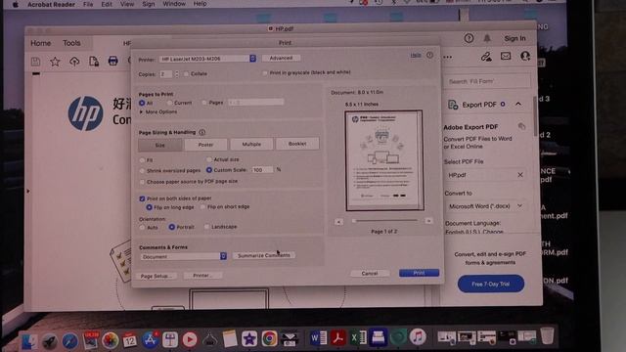The width and height of the screenshot is (626, 352).
Task: Click the blue Print button
Action: [x=420, y=273]
